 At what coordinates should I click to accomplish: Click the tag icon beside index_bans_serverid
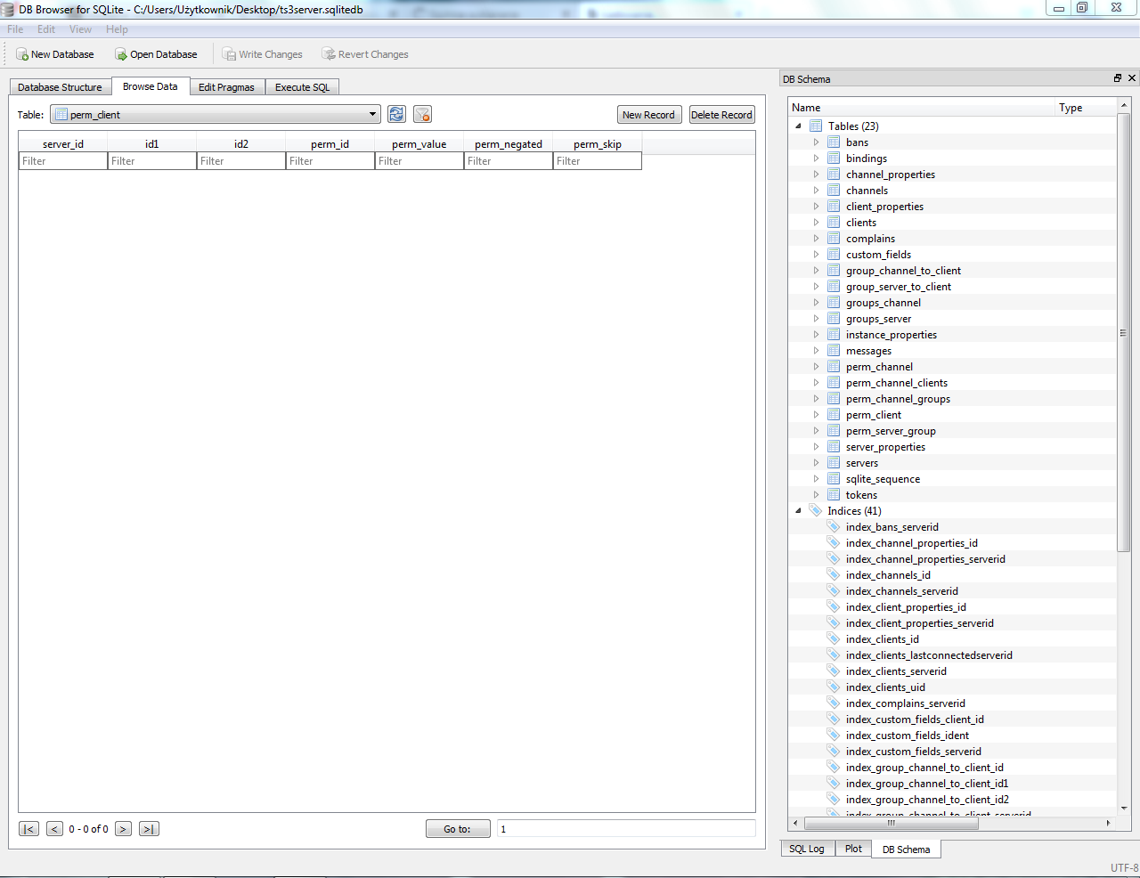coord(834,526)
